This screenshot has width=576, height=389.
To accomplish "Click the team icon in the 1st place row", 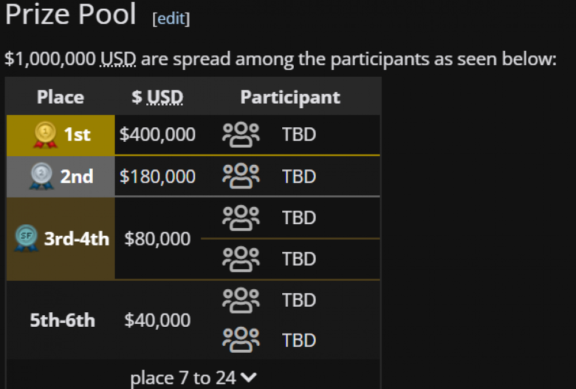I will (241, 135).
